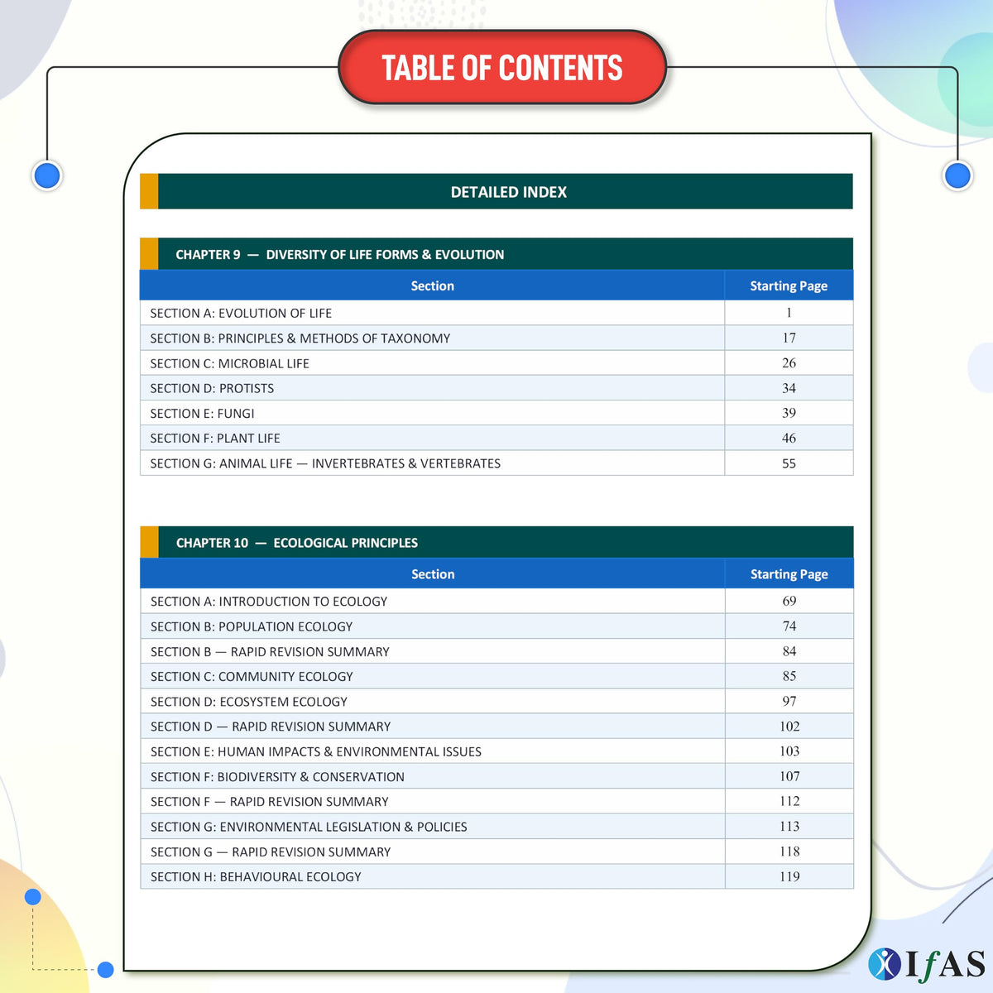
Task: Click Section B: Population Ecology row
Action: click(496, 626)
